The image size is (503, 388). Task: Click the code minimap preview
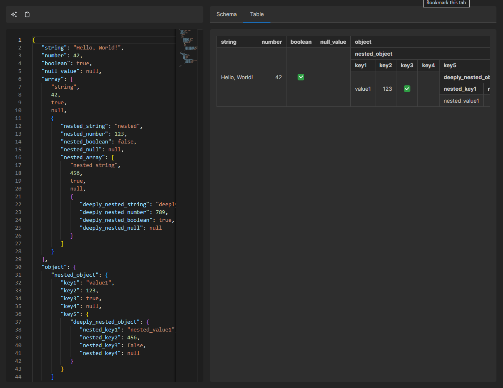[x=189, y=47]
